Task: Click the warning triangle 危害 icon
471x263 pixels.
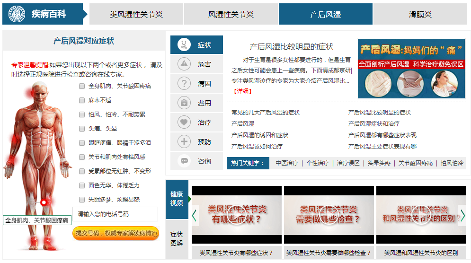Action: [x=184, y=64]
